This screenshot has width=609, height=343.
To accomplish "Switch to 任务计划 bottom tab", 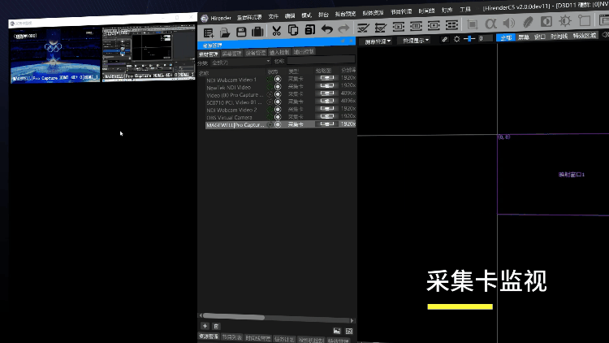I will pos(284,339).
